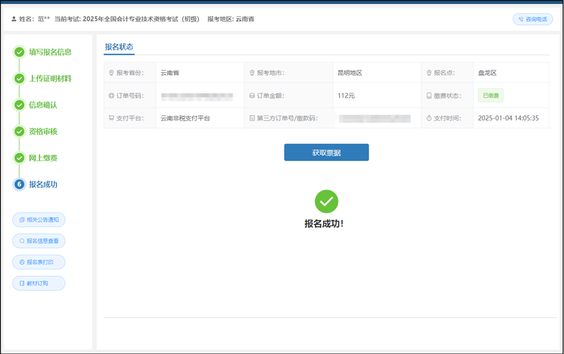The height and width of the screenshot is (354, 564).
Task: Click the user icon beside 姓名
Action: (x=14, y=19)
